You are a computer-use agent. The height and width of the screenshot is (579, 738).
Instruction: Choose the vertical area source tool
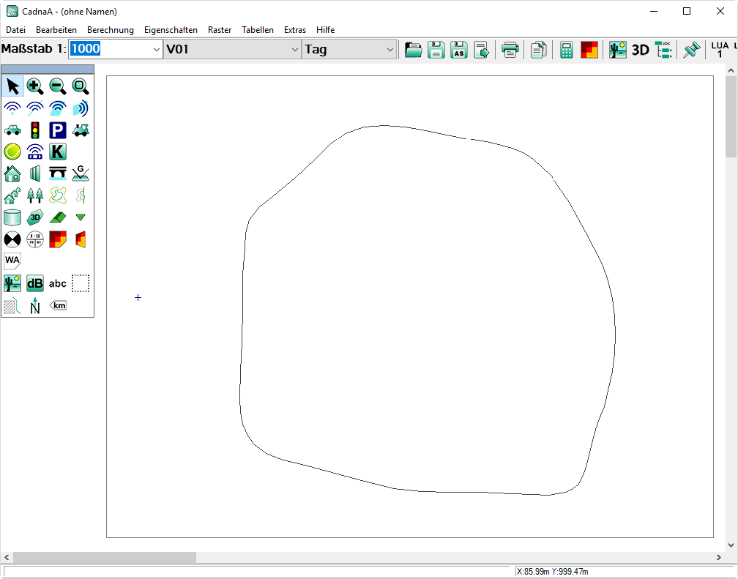tap(81, 109)
